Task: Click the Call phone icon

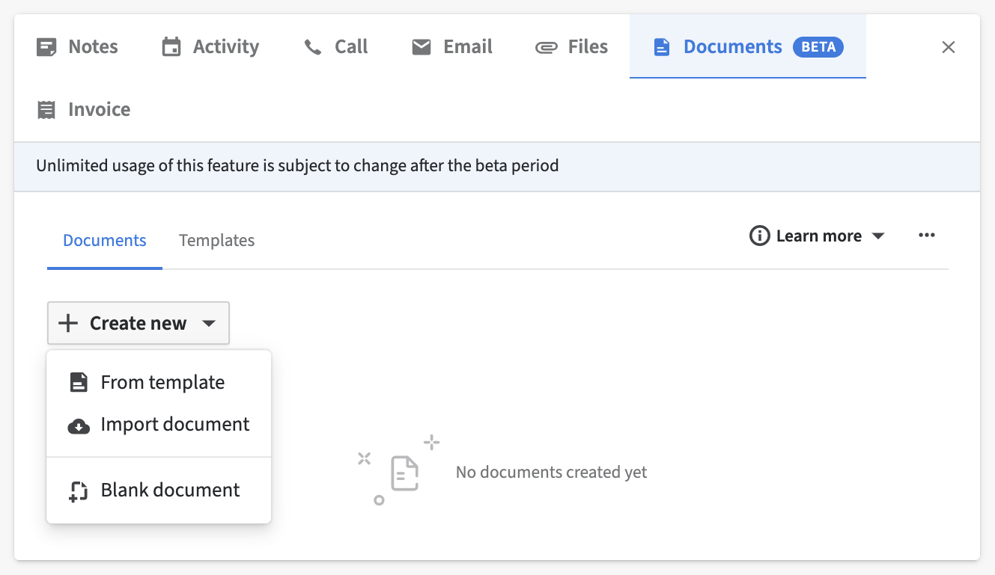Action: click(312, 46)
